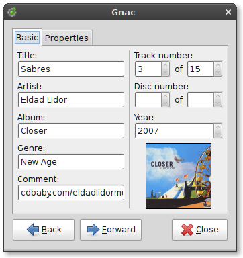Decrease the track number with down arrow
The height and width of the screenshot is (258, 243).
point(165,73)
